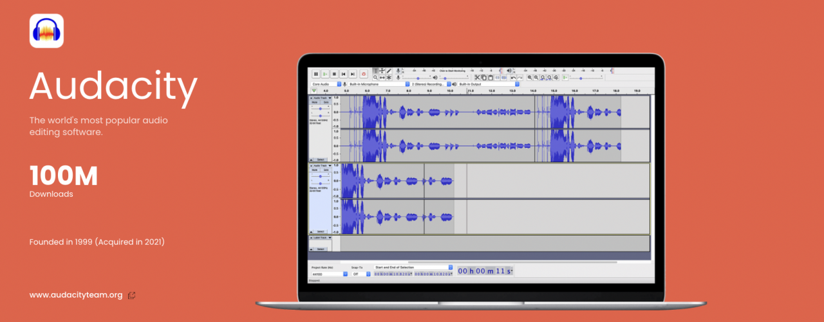Open the www.audacityteam.org link
Viewport: 824px width, 322px height.
pos(76,295)
